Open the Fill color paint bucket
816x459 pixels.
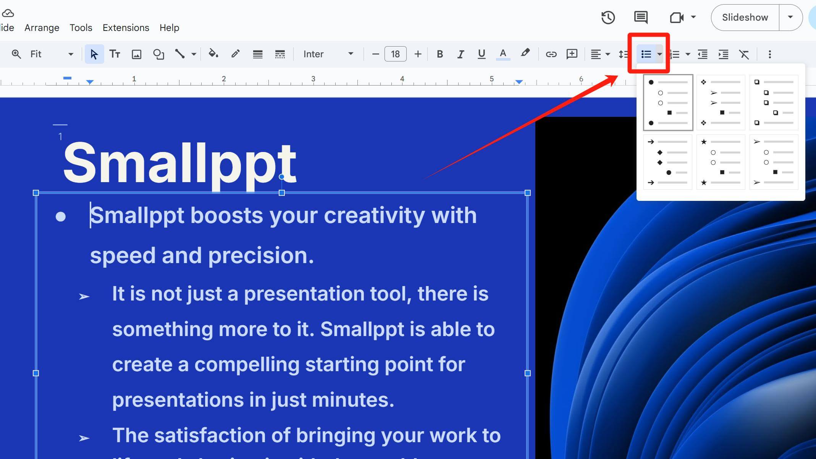click(x=213, y=54)
